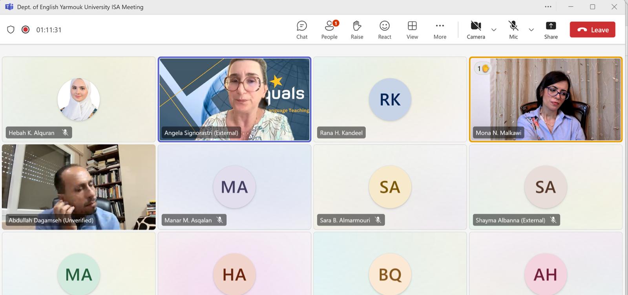Viewport: 628px width, 295px height.
Task: Change the meeting View layout
Action: tap(412, 30)
